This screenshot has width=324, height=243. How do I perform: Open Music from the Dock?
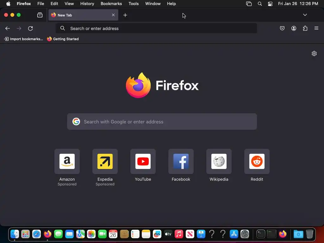(x=179, y=234)
